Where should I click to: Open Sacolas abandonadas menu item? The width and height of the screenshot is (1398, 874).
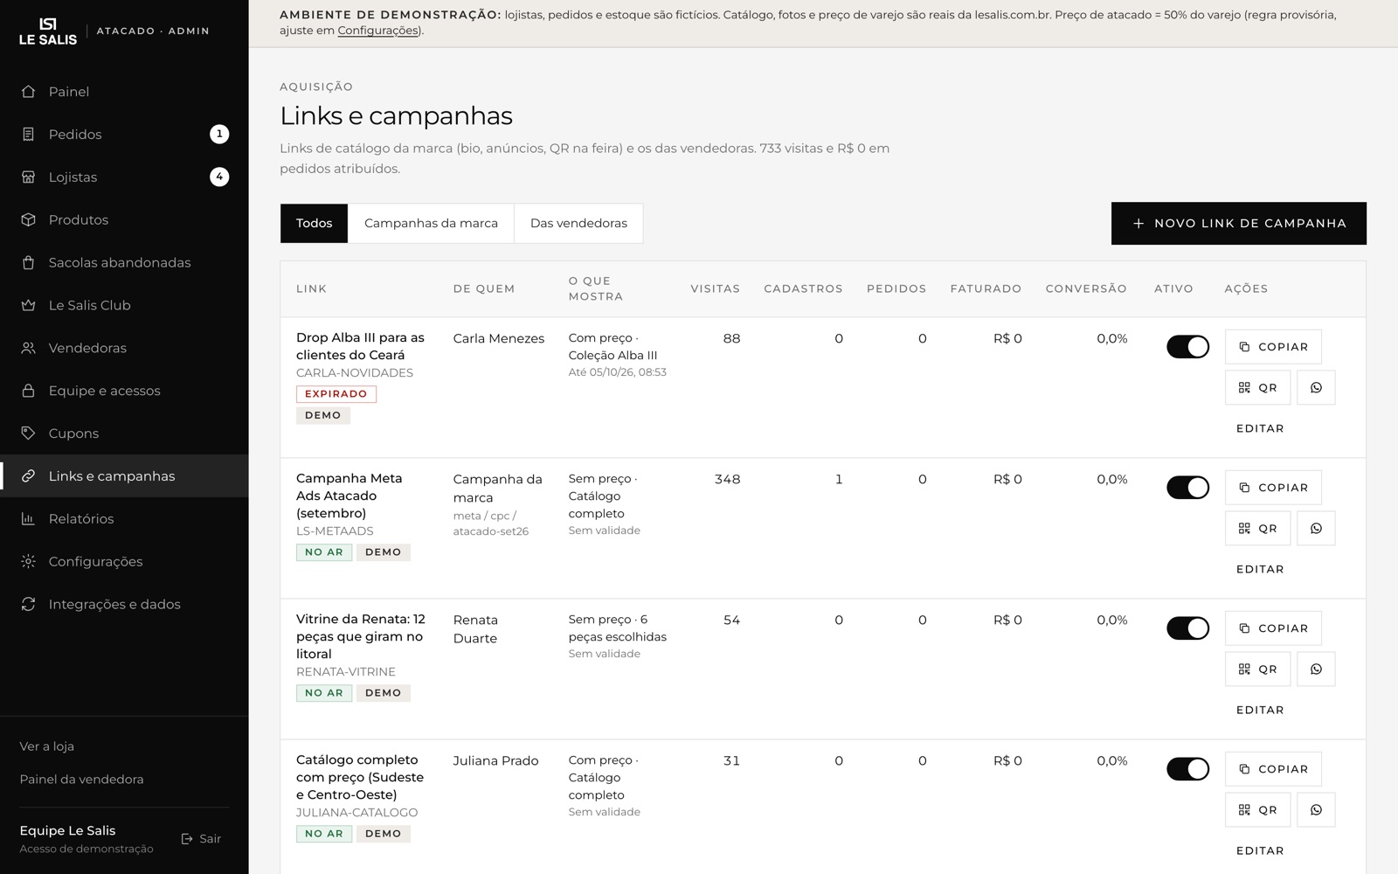[124, 263]
